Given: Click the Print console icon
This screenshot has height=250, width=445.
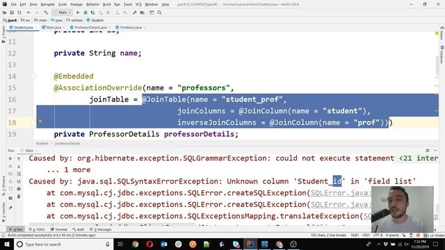Looking at the screenshot, I should [19, 189].
